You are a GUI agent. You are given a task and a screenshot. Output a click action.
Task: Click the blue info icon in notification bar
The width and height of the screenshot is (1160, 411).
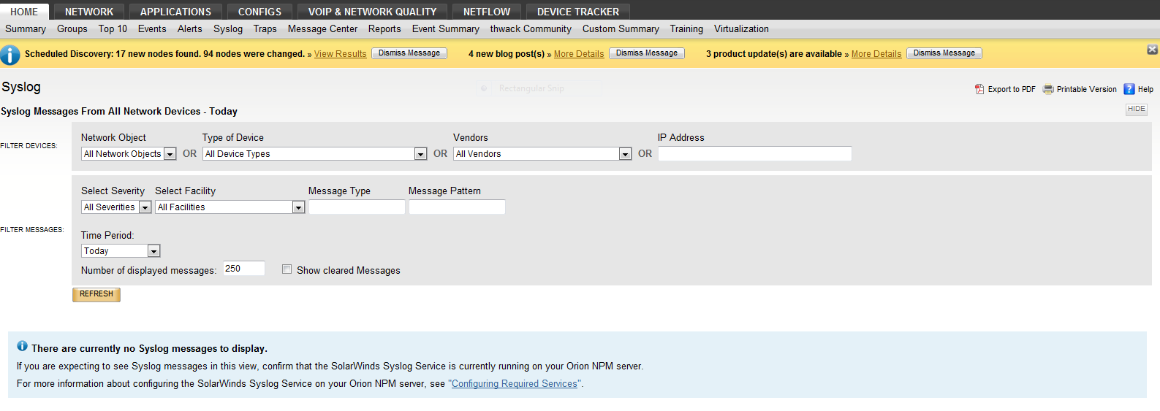10,55
